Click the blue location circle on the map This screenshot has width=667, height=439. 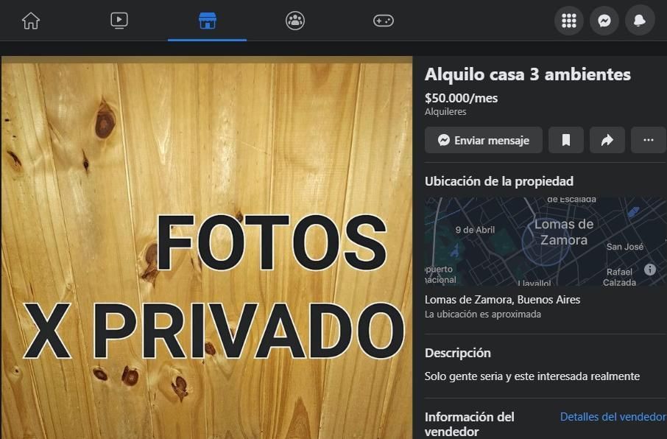click(x=546, y=242)
